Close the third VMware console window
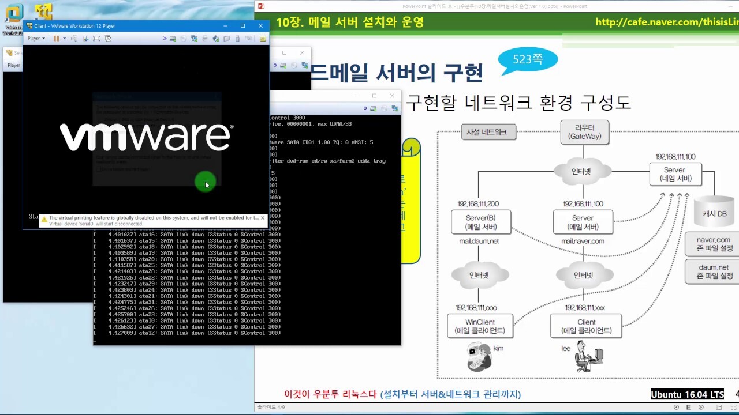 coord(392,96)
